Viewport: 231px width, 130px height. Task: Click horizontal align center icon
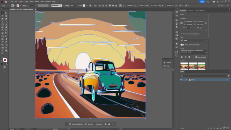point(103,6)
